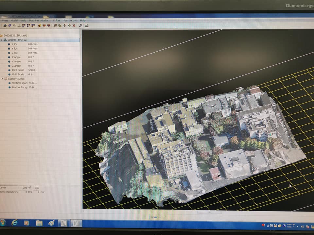Click the Unit Scale value 0.1
Viewport: 314px width, 235px height.
click(x=30, y=74)
